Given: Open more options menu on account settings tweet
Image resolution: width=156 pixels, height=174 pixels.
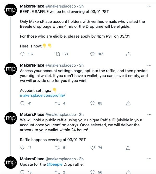Looking at the screenshot, I should coord(149,65).
